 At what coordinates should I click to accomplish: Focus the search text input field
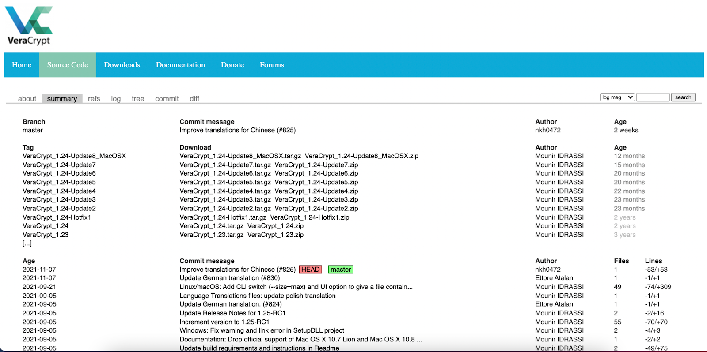point(653,97)
